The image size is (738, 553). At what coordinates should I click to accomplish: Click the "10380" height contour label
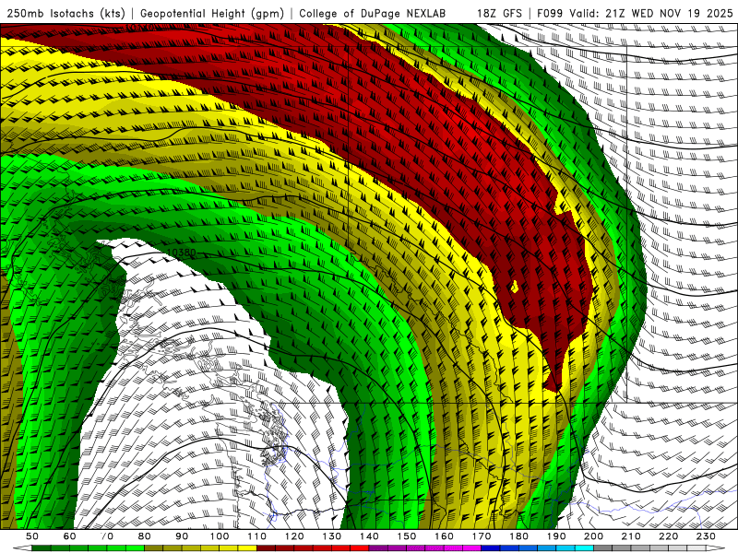(181, 253)
